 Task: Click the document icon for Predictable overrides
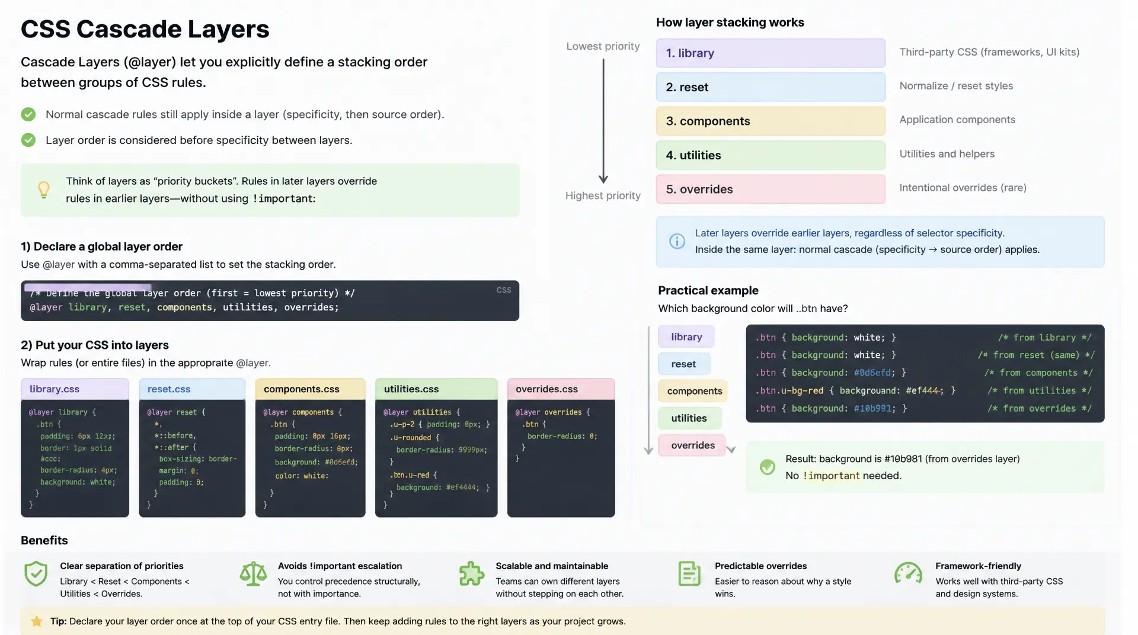coord(689,574)
